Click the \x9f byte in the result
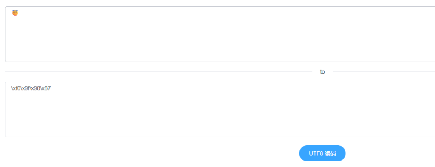The height and width of the screenshot is (167, 435). coord(25,88)
